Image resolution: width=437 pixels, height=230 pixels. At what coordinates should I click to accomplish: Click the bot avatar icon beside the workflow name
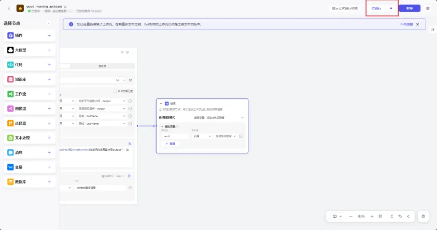click(x=20, y=8)
